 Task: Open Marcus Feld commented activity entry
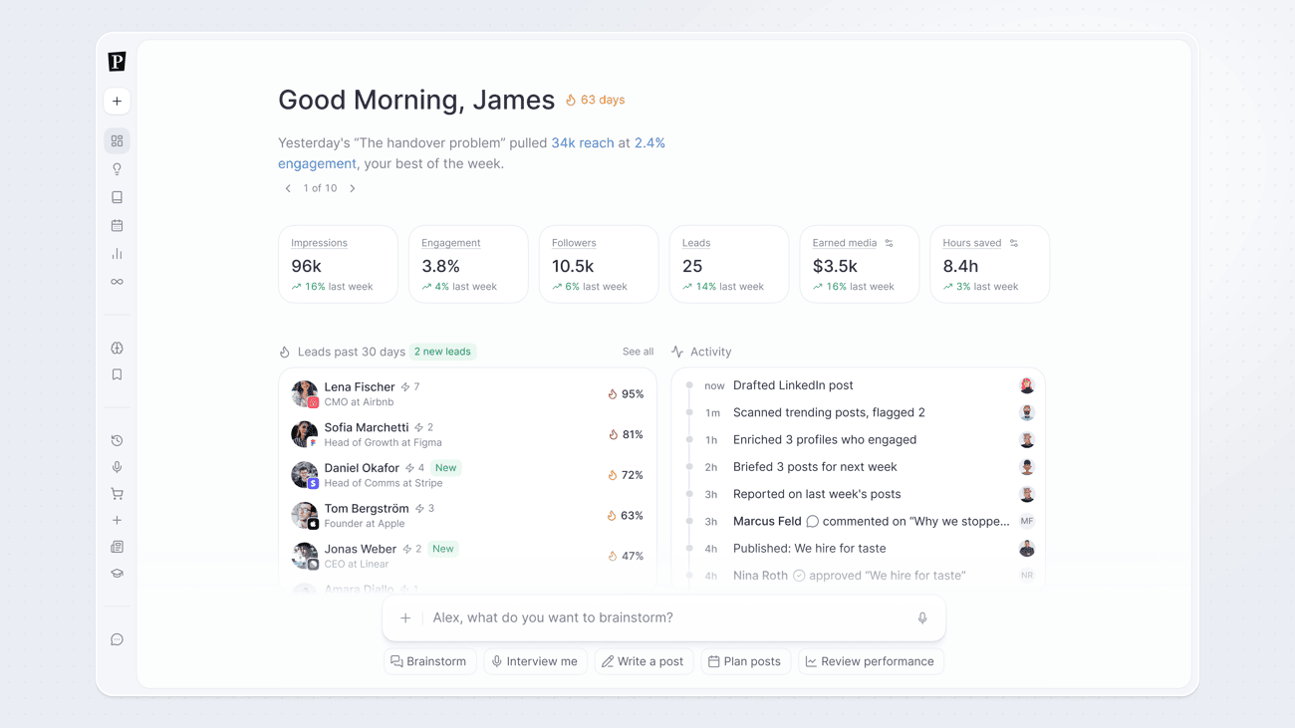point(859,521)
